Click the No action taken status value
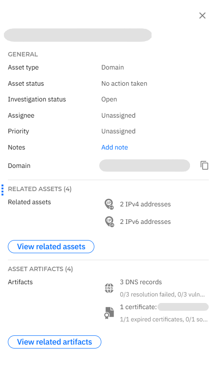The width and height of the screenshot is (214, 366). [124, 84]
